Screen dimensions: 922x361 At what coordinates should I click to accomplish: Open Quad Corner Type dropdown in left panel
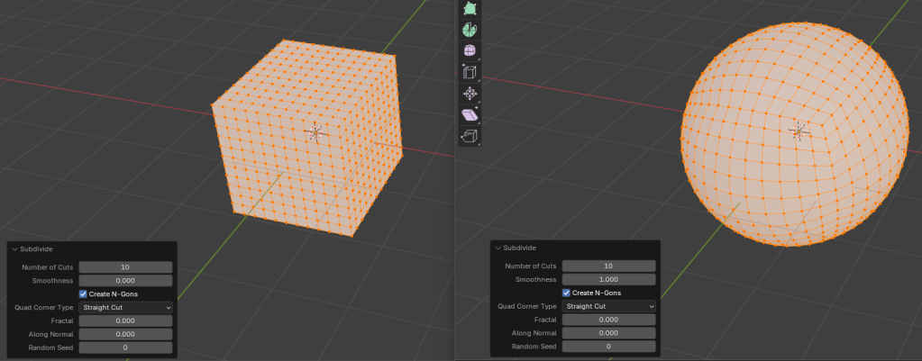coord(125,307)
